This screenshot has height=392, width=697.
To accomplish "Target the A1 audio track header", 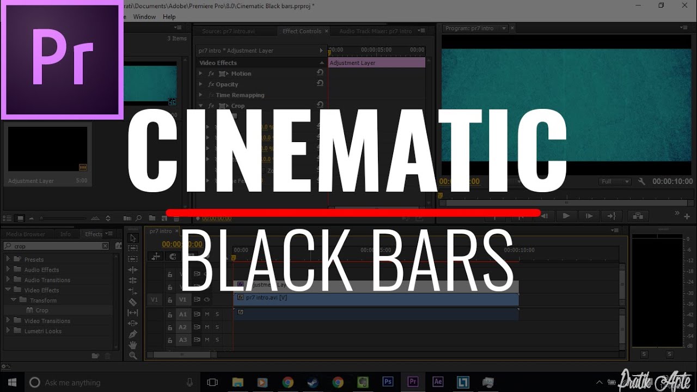I will pos(182,314).
